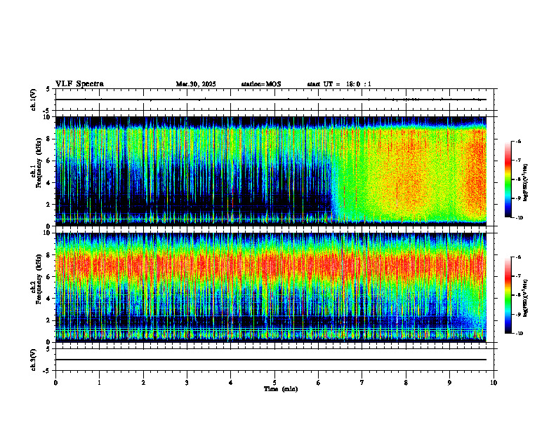Click the '-10' label on ch.2 colorbar
556x429 pixels.
click(519, 334)
